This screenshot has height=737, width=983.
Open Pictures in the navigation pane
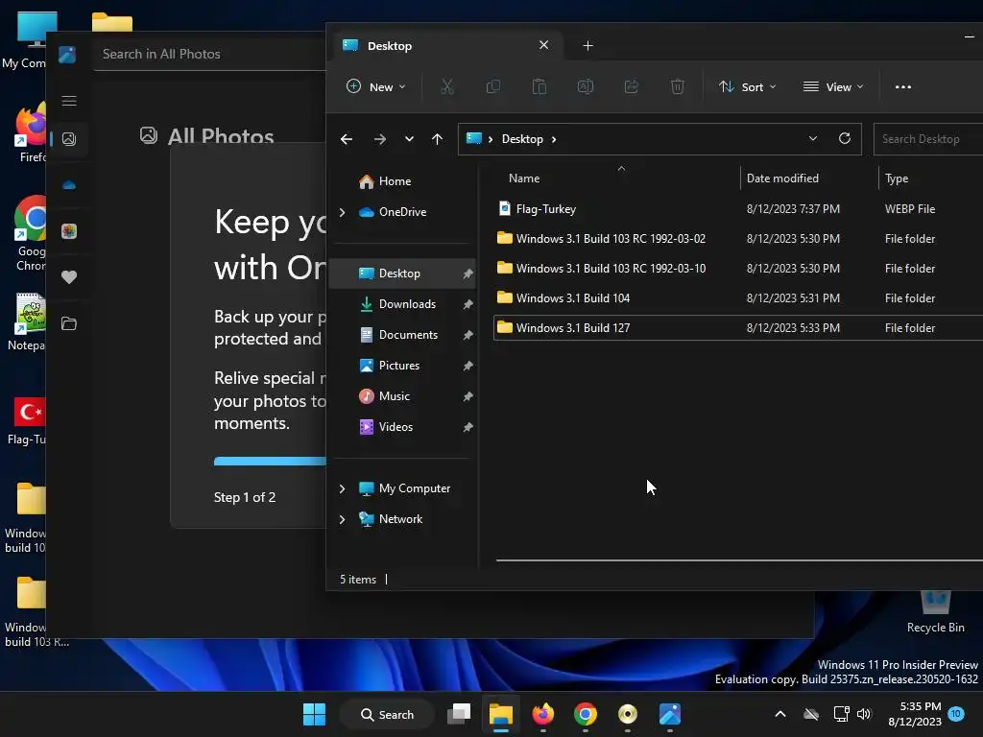pyautogui.click(x=401, y=366)
